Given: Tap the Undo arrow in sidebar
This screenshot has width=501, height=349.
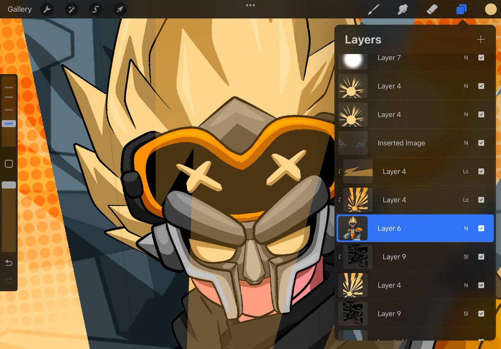Looking at the screenshot, I should (9, 263).
